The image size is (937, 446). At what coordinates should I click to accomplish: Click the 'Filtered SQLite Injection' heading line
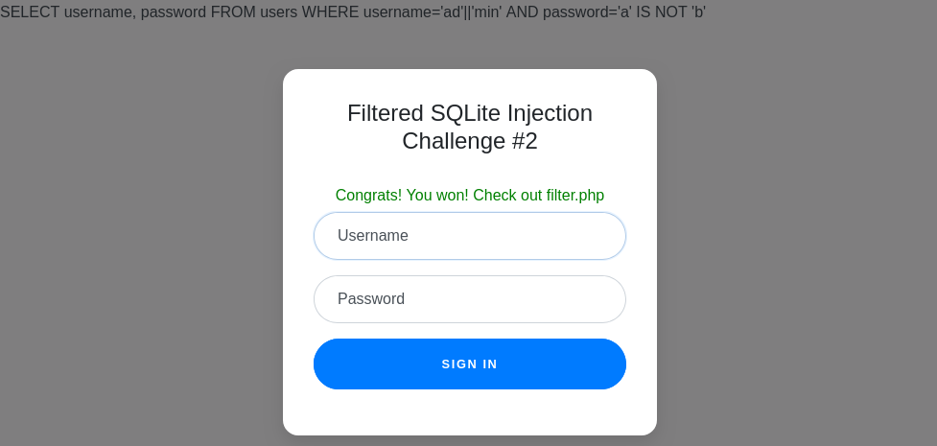point(469,113)
